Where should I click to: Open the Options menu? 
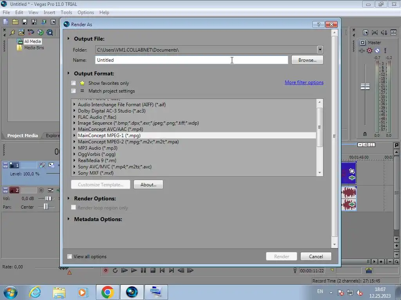click(86, 12)
